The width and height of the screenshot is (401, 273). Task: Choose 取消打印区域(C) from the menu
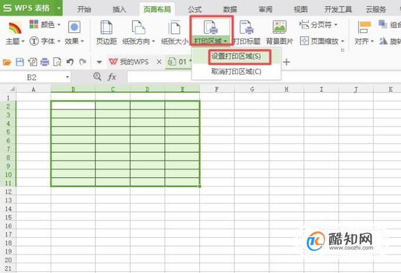point(236,72)
